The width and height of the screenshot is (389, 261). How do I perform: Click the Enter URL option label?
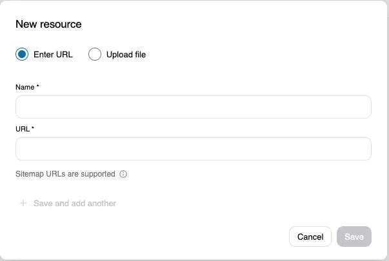pos(53,55)
